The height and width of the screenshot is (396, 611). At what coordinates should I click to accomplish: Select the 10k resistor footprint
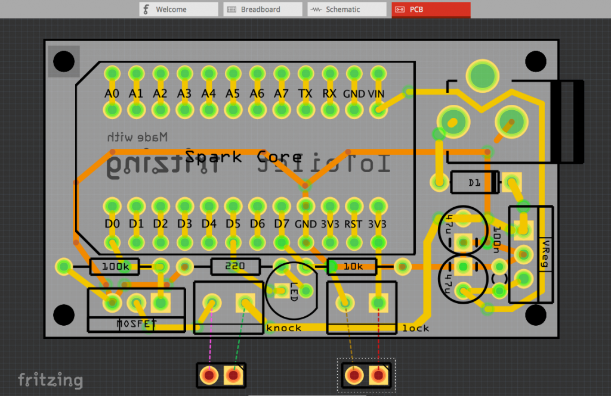coord(353,266)
